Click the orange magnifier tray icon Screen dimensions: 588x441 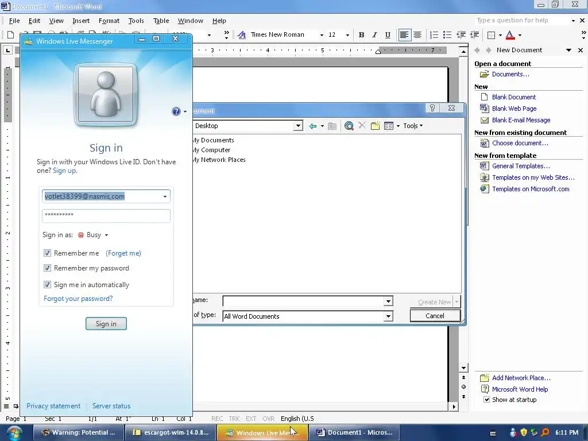coord(545,432)
